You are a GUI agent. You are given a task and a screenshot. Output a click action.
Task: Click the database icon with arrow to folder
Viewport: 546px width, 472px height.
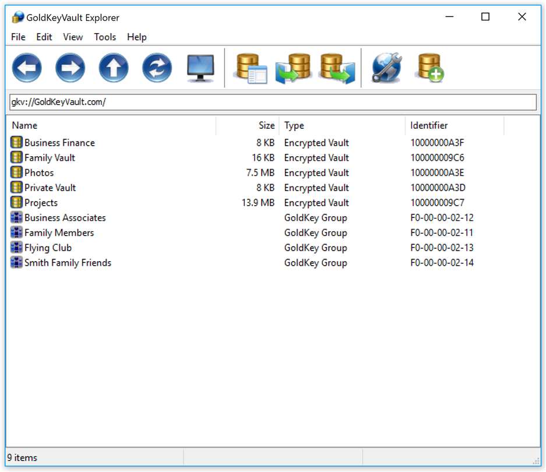(x=337, y=68)
